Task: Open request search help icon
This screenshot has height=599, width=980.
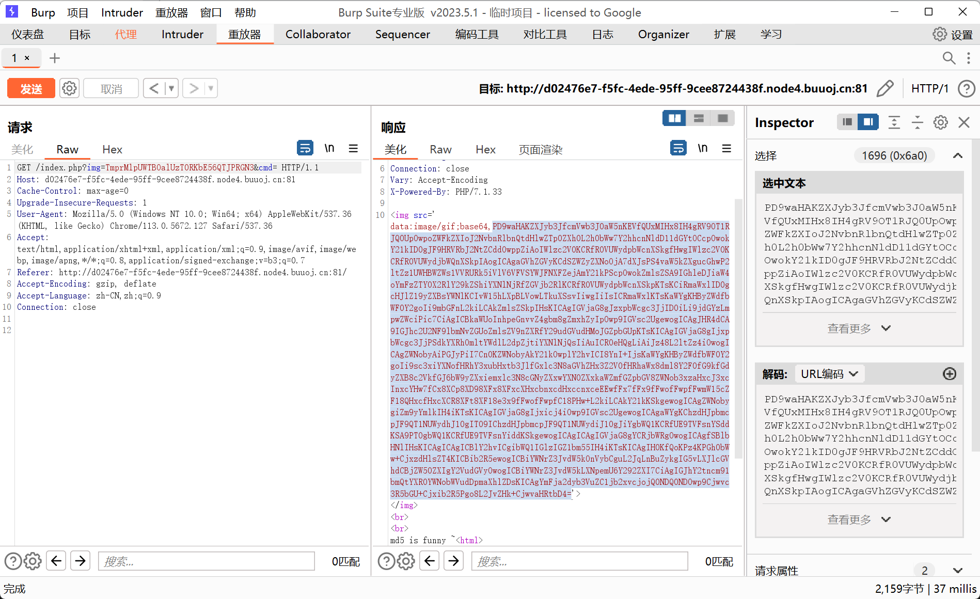Action: [x=13, y=561]
